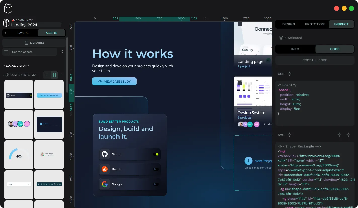Image resolution: width=358 pixels, height=208 pixels.
Task: Click the back chevron beside the Layers tab
Action: (5, 33)
